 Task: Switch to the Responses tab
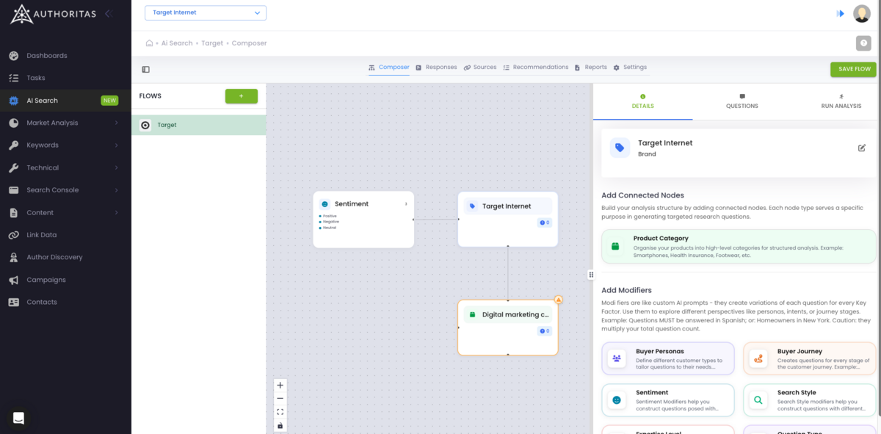pos(436,68)
